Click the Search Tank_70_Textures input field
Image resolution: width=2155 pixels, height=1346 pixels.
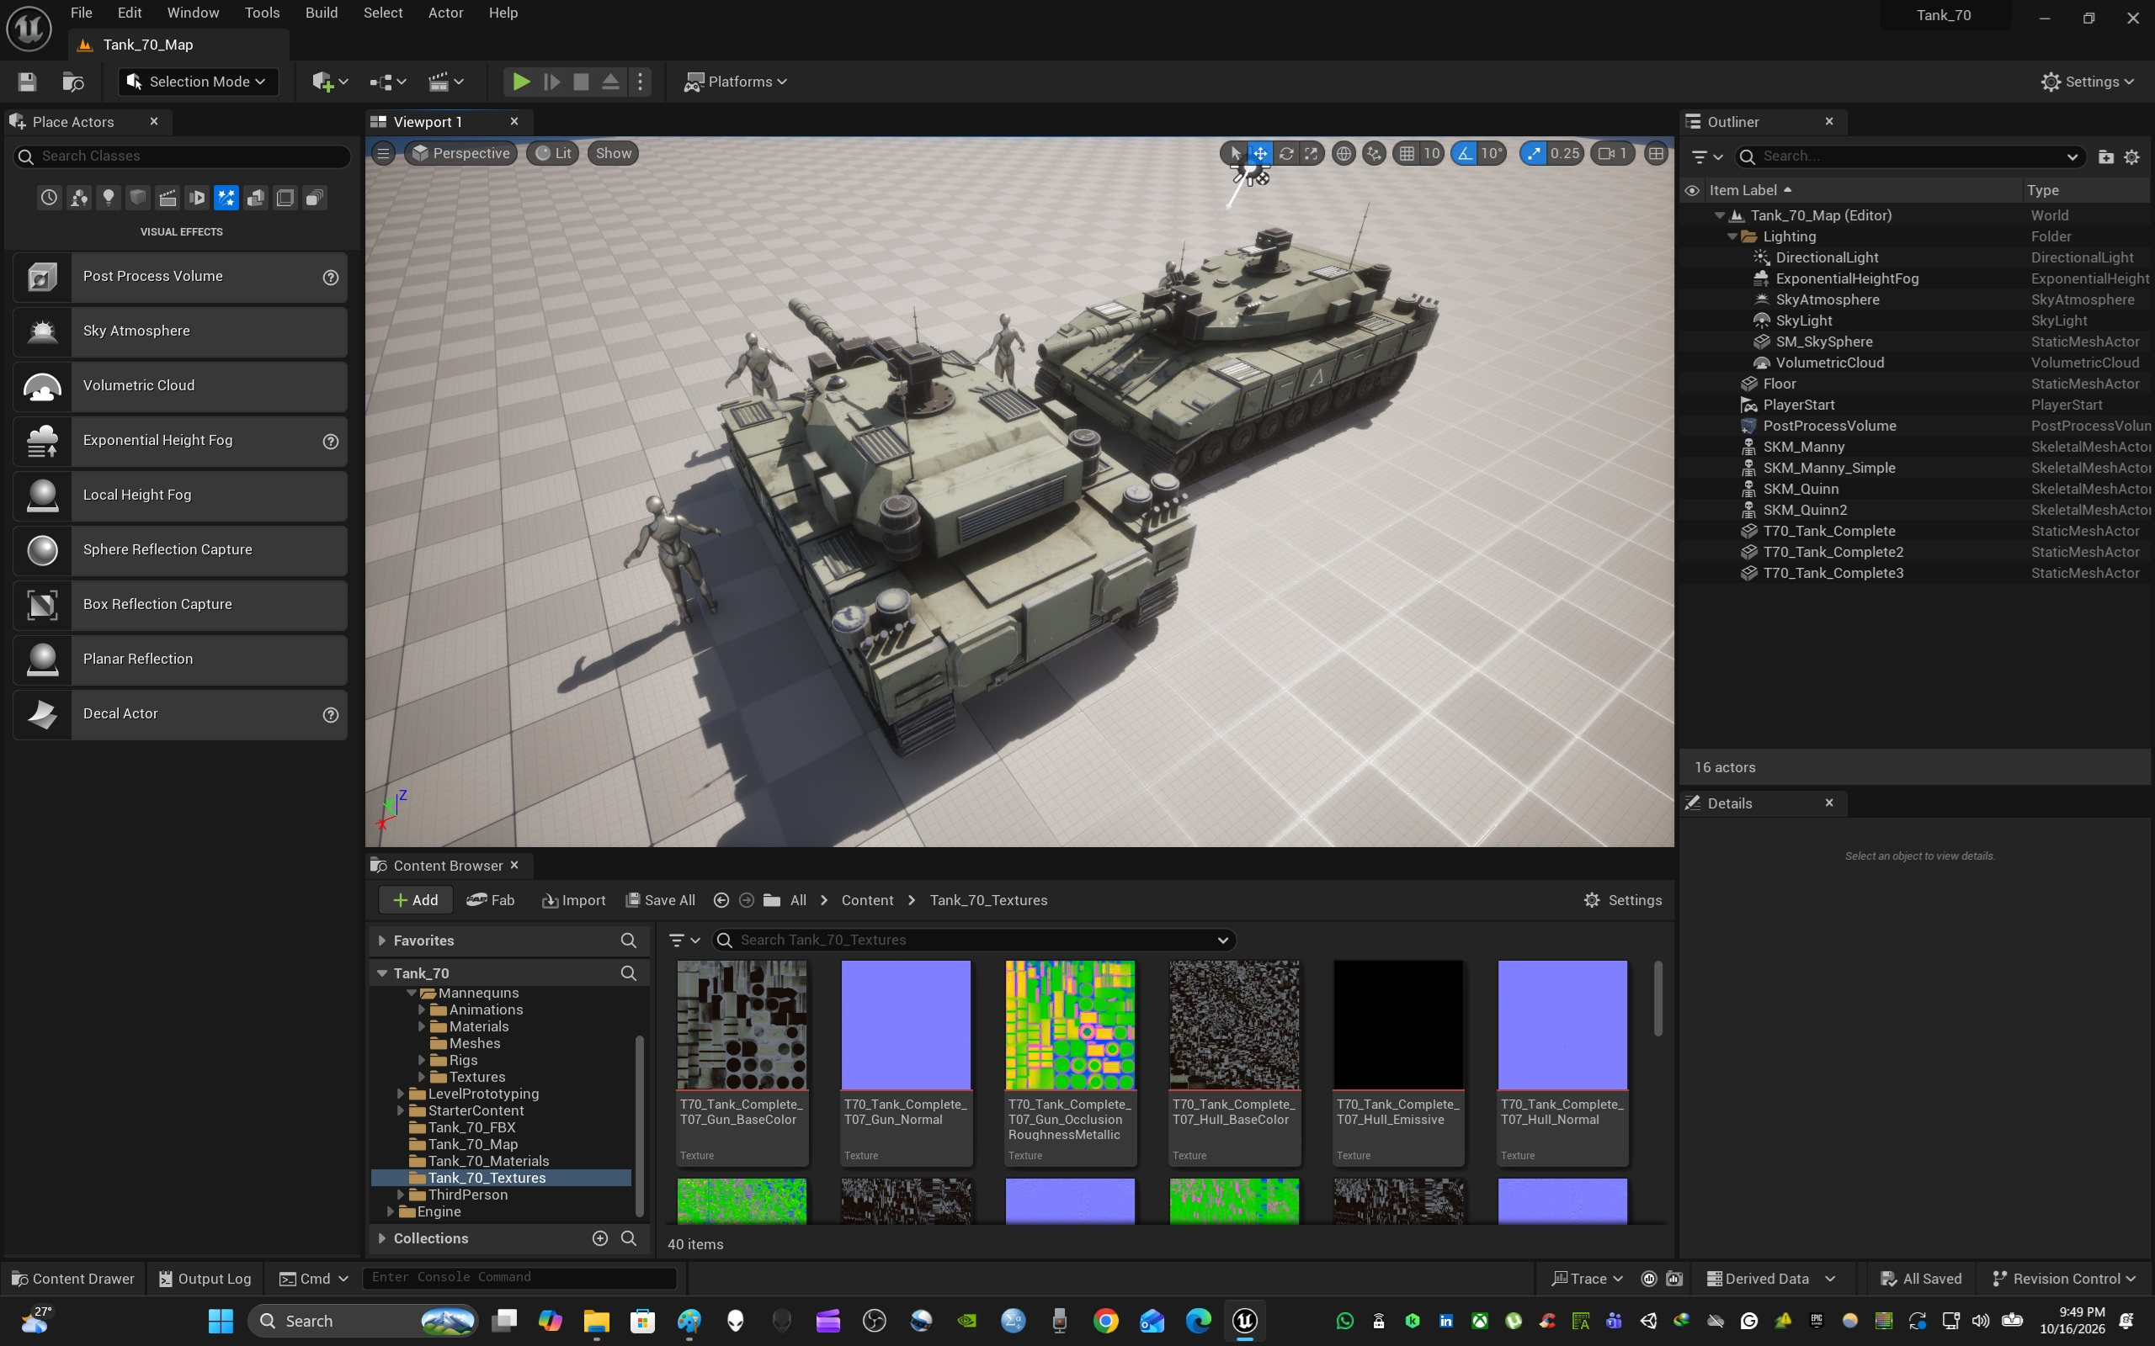[974, 940]
